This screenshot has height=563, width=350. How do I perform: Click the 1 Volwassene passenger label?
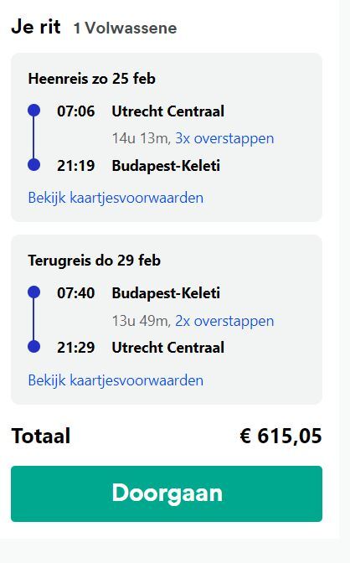(x=125, y=28)
